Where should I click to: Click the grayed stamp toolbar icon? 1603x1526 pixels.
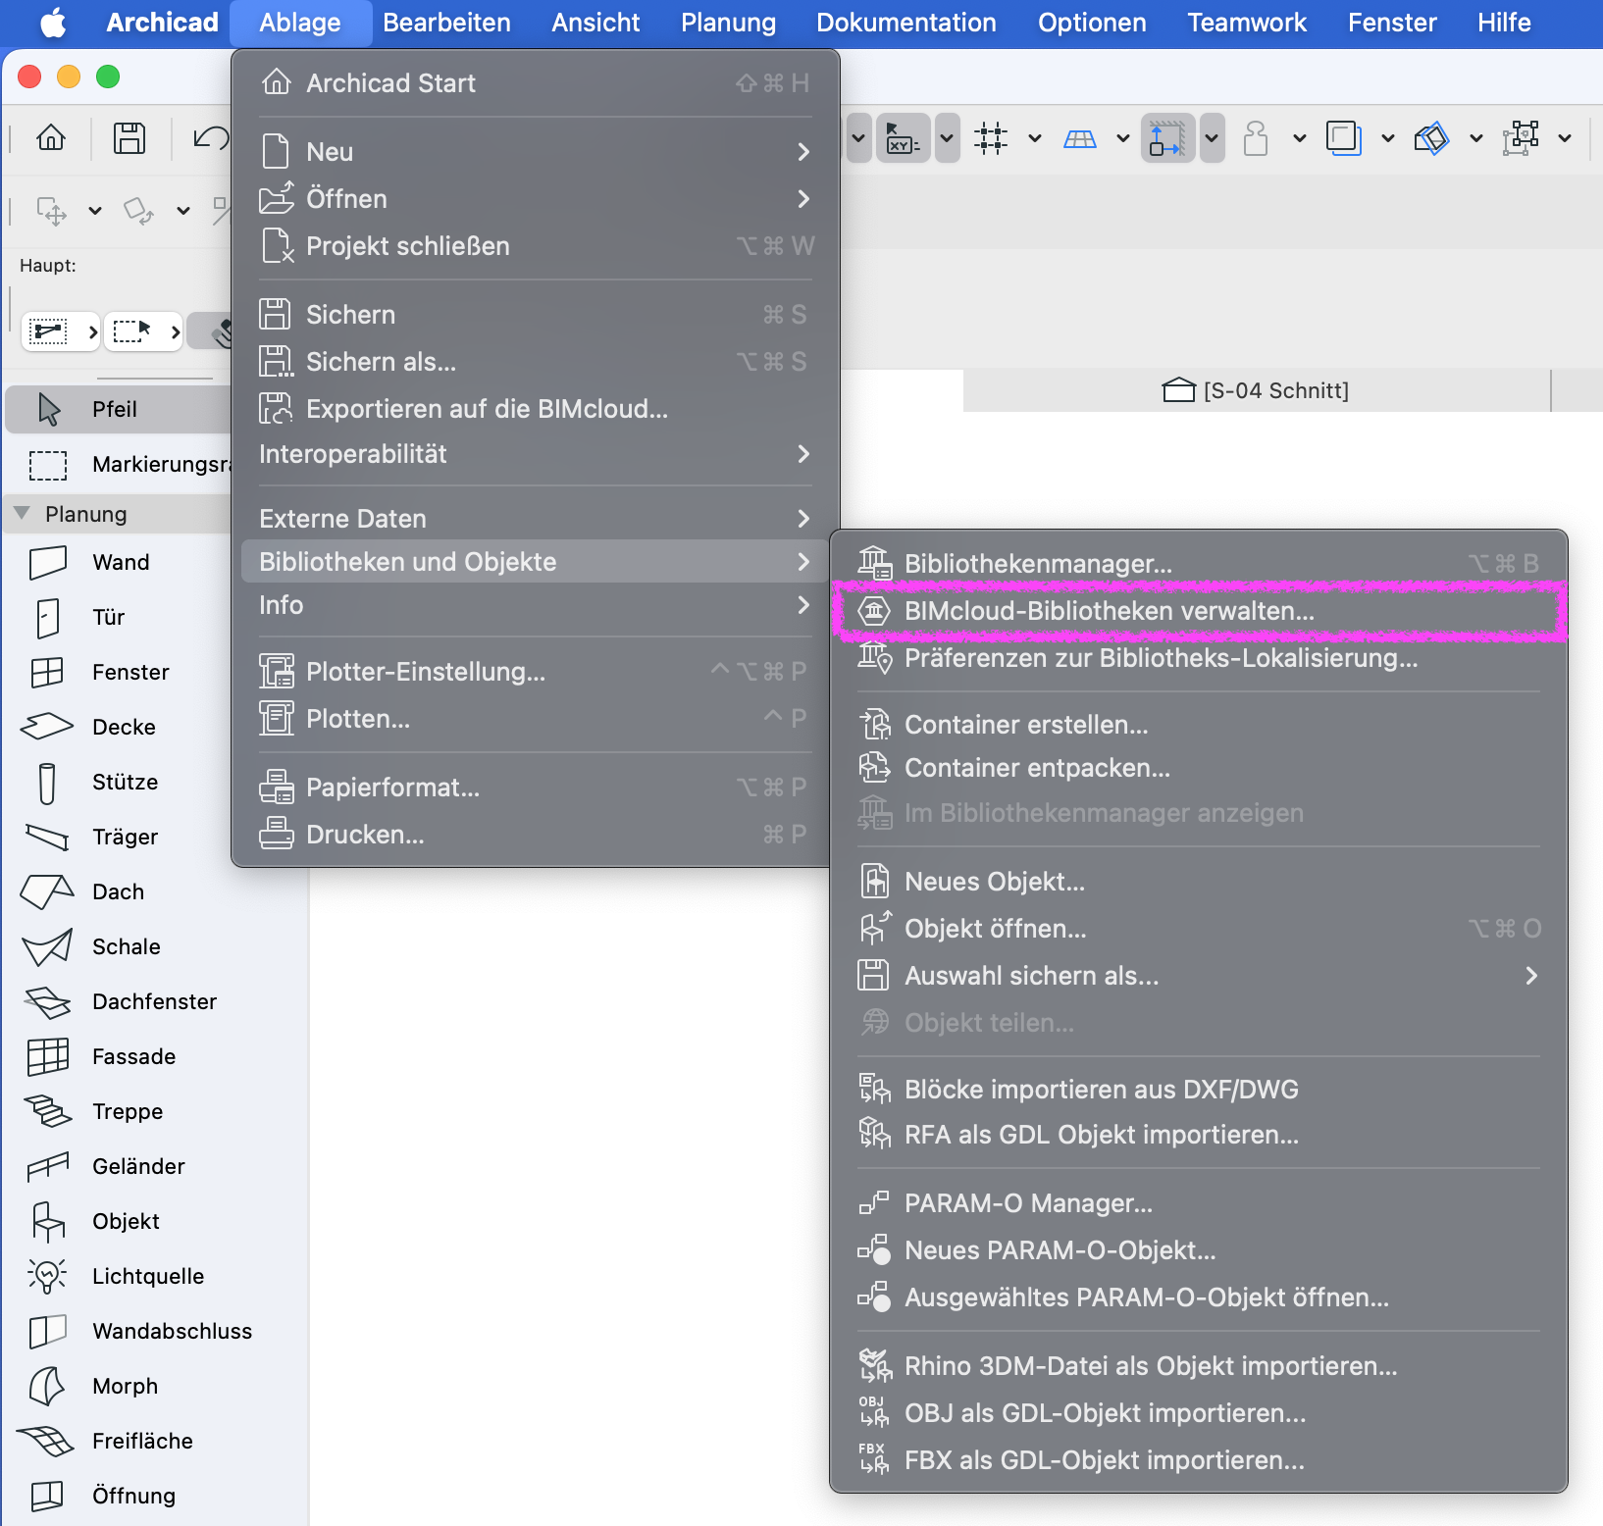coord(1256,138)
